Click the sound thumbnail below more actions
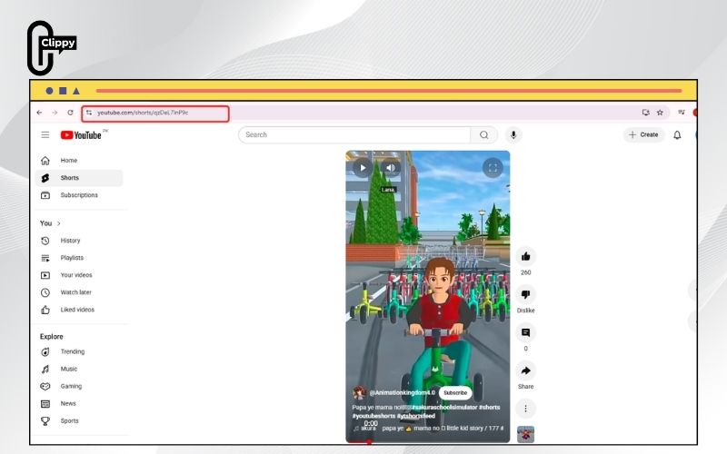The width and height of the screenshot is (727, 454). (525, 434)
